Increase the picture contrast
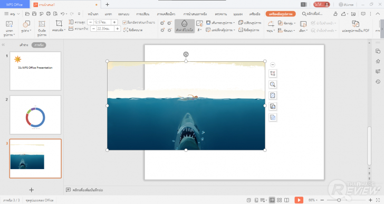This screenshot has height=204, width=384. [x=162, y=23]
